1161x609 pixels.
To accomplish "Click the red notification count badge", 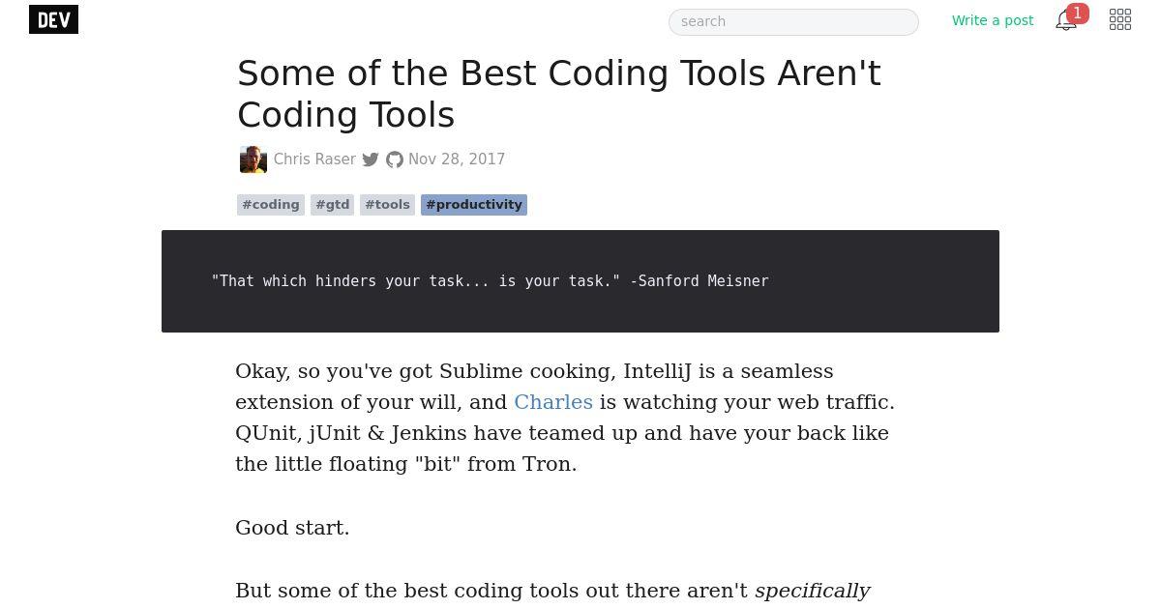I will pyautogui.click(x=1077, y=14).
